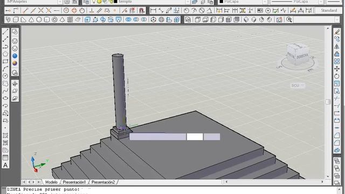The image size is (345, 194).
Task: Select the Hatch tool
Action: pyautogui.click(x=5, y=135)
